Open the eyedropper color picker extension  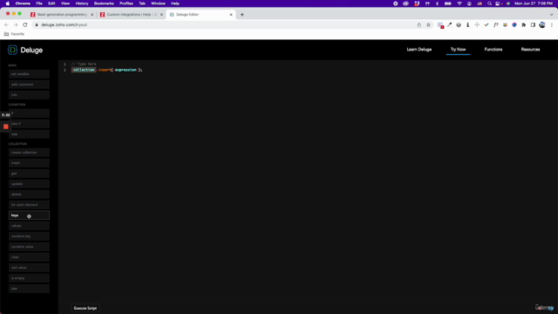[450, 25]
